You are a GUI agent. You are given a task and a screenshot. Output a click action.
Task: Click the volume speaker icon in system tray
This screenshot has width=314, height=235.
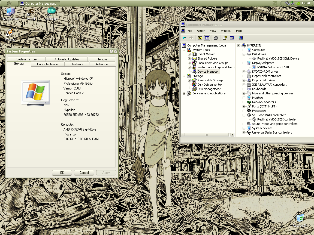287,3
